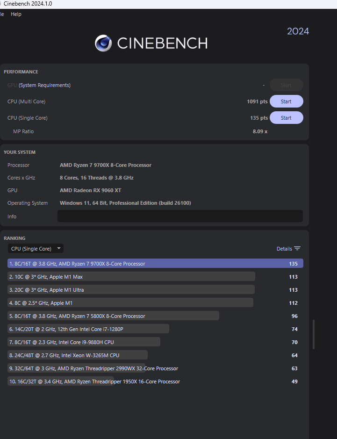337x439 pixels.
Task: Click the YOUR SYSTEM section heading
Action: point(20,152)
